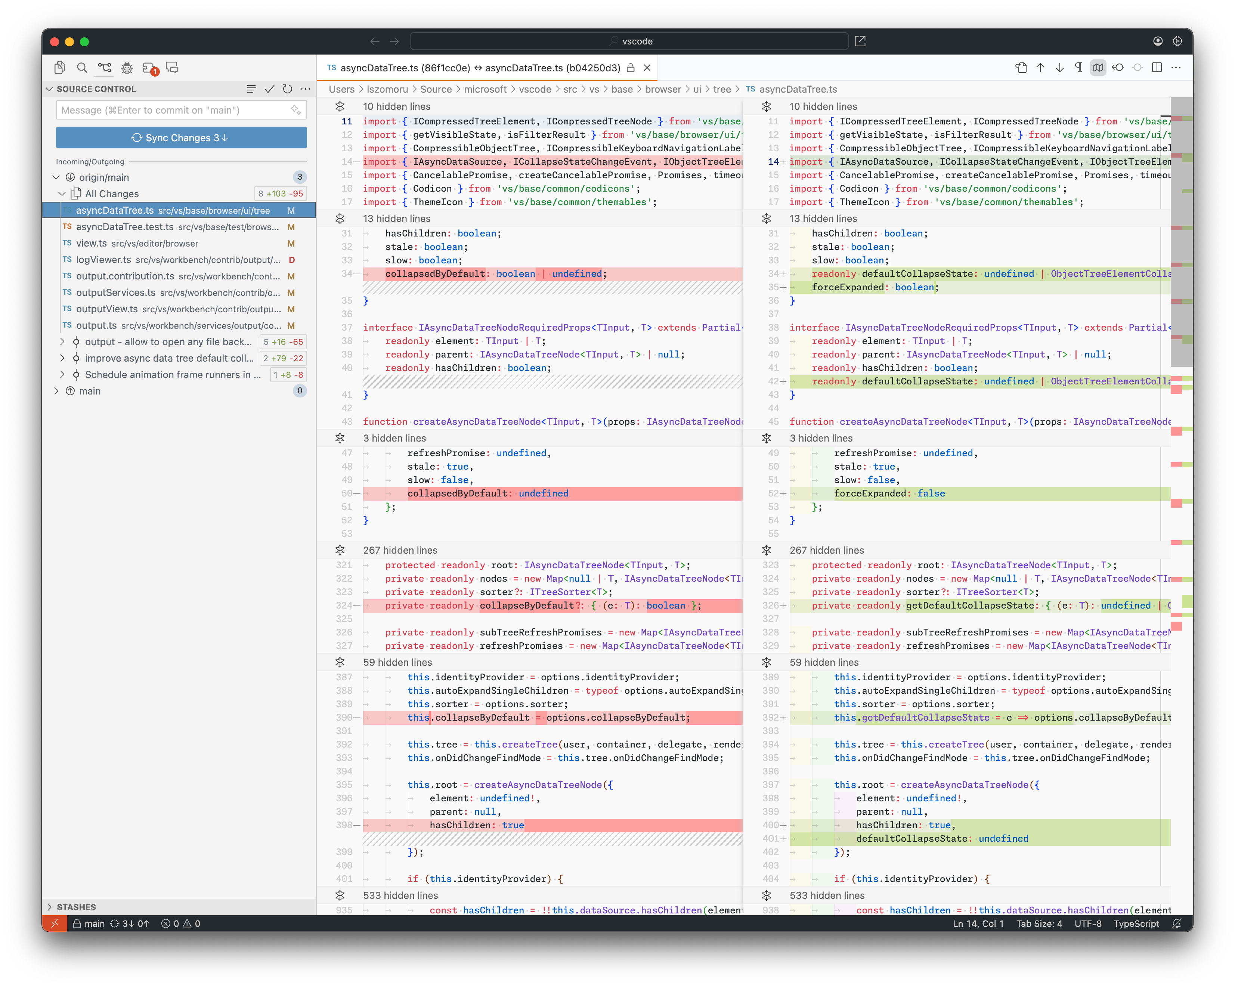Enable the split editor icon in toolbar
Screen dimensions: 1235x987
1157,68
